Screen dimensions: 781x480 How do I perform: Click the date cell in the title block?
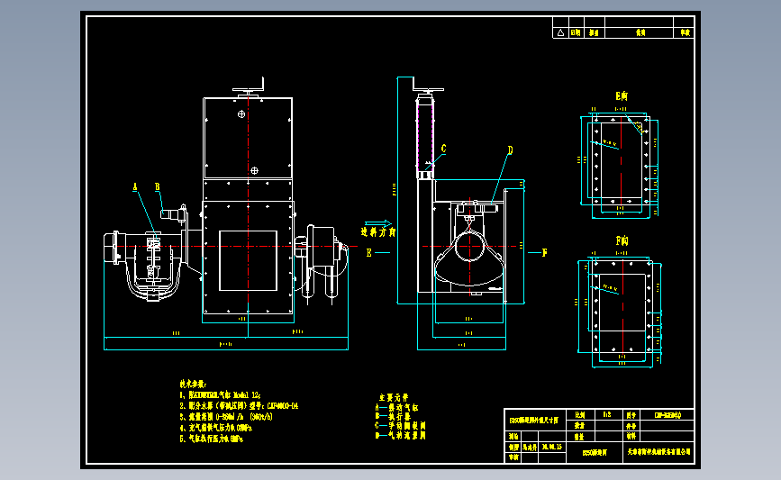point(552,448)
